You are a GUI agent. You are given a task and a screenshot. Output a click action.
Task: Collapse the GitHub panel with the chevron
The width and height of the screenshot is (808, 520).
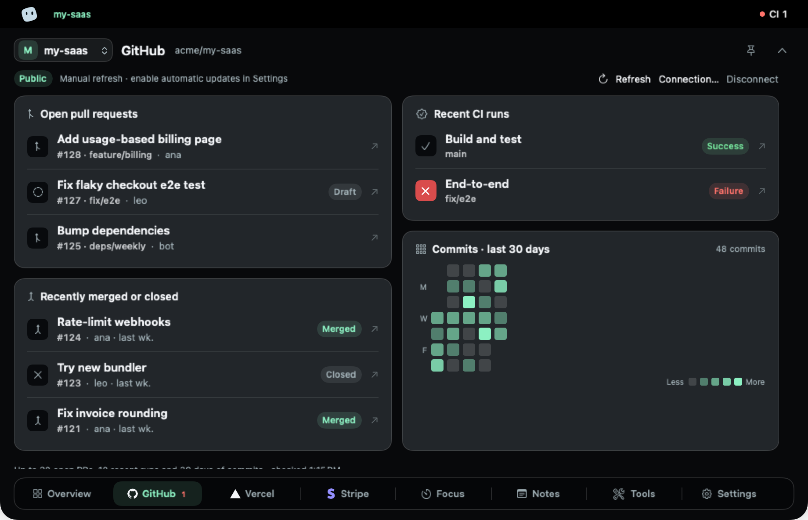click(782, 51)
